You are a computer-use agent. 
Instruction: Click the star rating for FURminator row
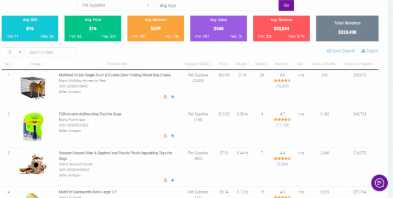(x=282, y=119)
